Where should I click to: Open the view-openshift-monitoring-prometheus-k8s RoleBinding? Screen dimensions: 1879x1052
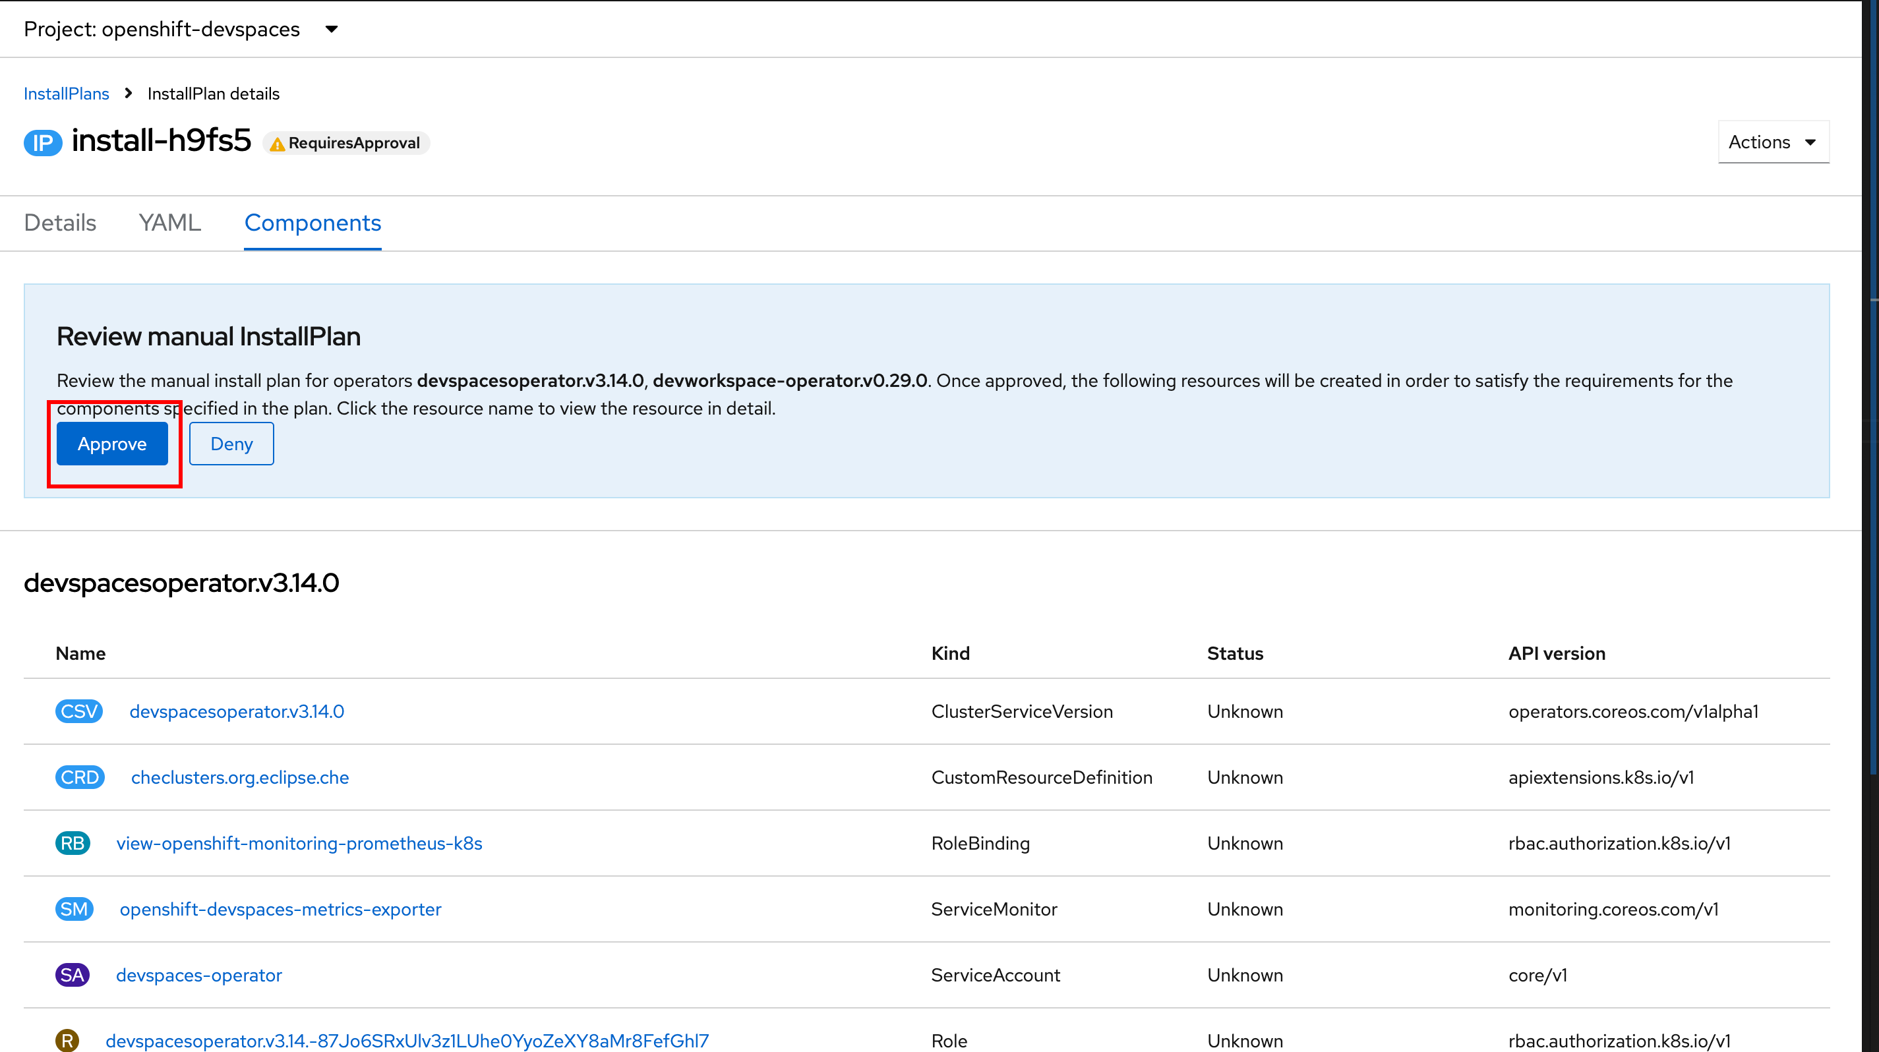pos(299,844)
